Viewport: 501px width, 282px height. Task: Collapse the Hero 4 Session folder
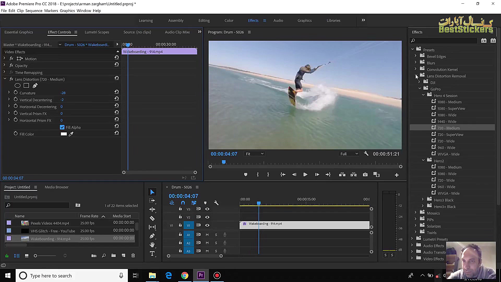[423, 95]
